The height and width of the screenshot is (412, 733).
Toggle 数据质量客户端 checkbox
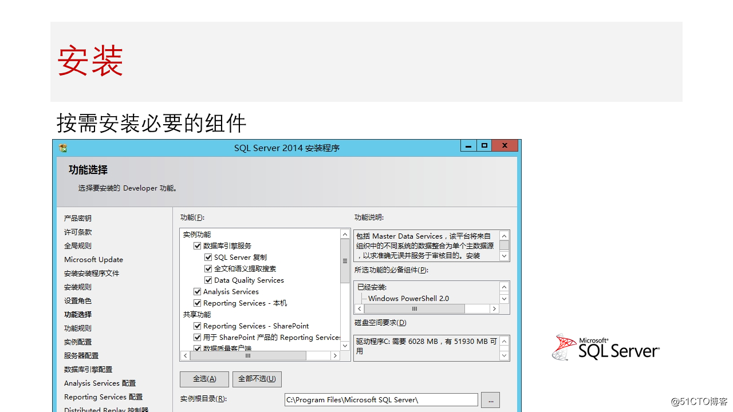coord(198,348)
